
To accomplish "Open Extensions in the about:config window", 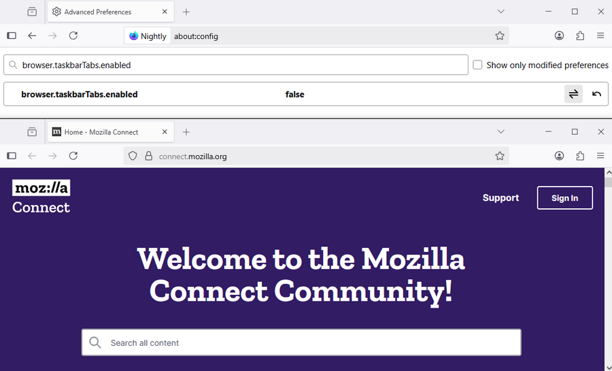I will coord(580,36).
